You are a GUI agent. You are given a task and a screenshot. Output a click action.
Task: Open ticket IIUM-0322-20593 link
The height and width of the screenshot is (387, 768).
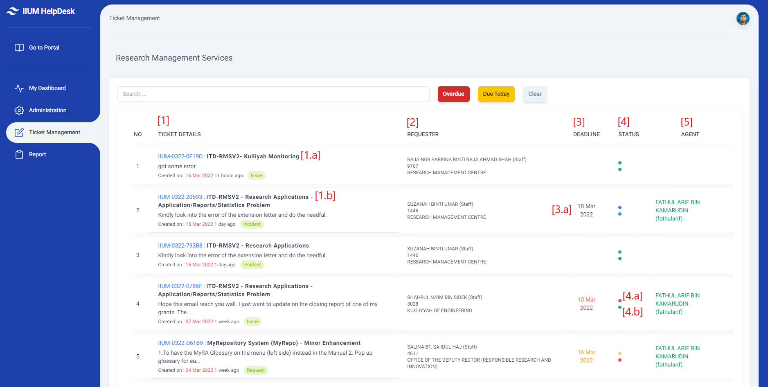pos(180,197)
